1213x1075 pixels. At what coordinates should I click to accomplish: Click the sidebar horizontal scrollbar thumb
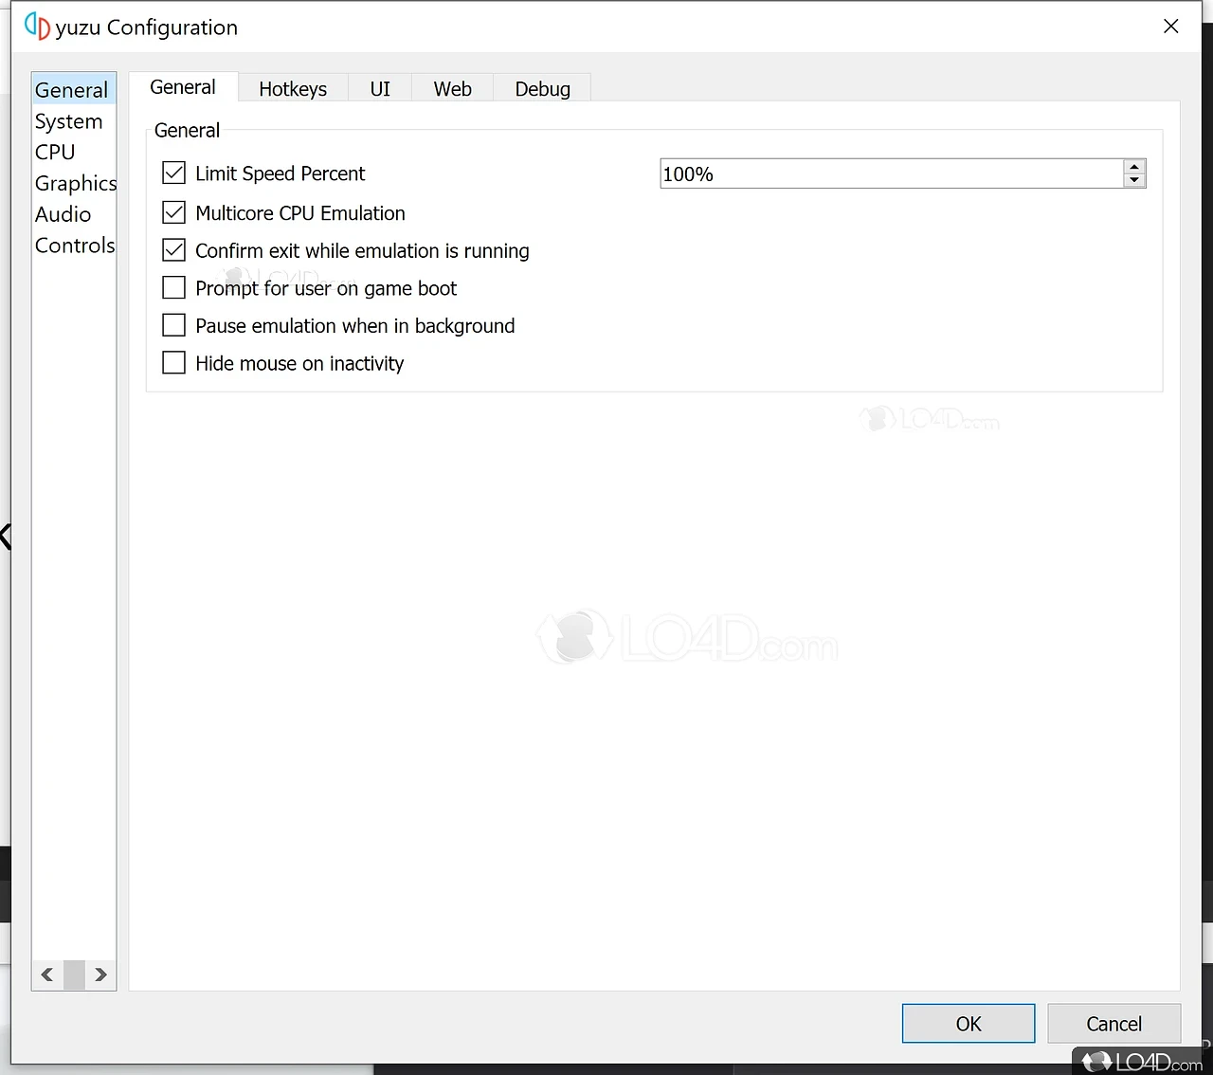coord(74,975)
